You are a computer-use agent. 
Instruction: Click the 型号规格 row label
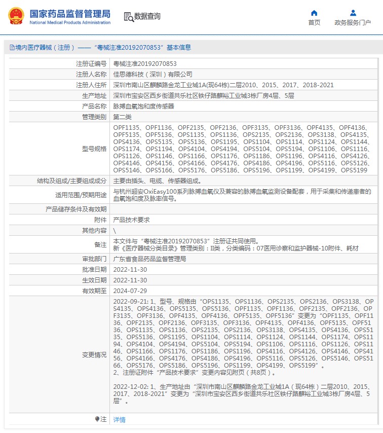[94, 149]
